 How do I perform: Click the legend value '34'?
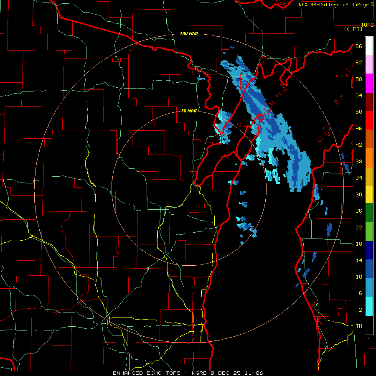point(359,178)
